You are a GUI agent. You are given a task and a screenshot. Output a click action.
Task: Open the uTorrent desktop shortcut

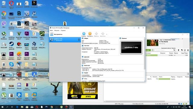coord(4,95)
